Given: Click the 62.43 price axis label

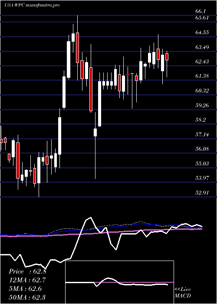Looking at the screenshot, I should tap(202, 62).
